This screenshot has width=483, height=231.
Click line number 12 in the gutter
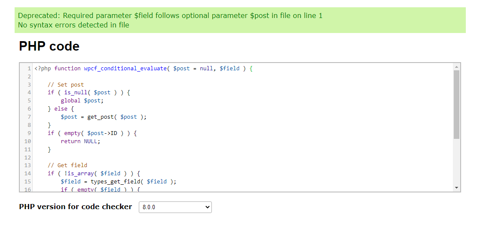[x=28, y=158]
